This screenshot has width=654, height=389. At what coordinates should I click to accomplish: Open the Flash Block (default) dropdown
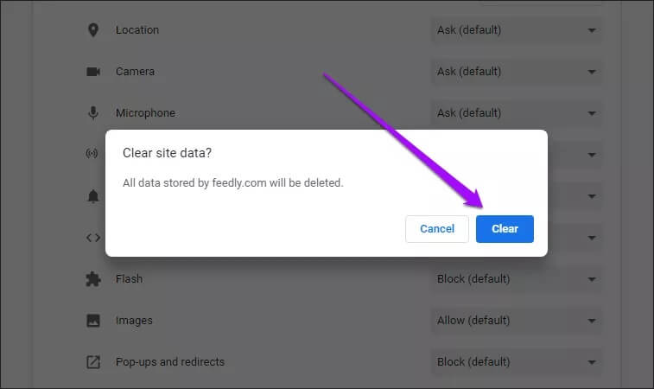[x=516, y=279]
